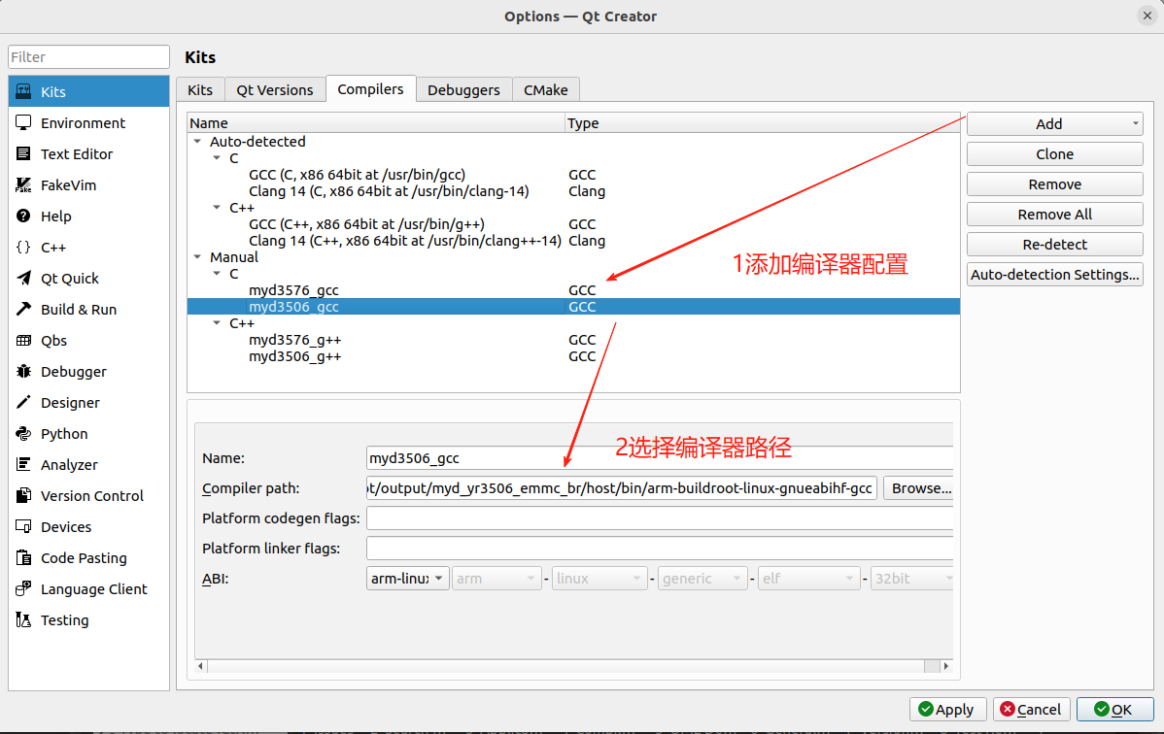Select the C++ braces icon
The height and width of the screenshot is (734, 1164).
tap(23, 248)
